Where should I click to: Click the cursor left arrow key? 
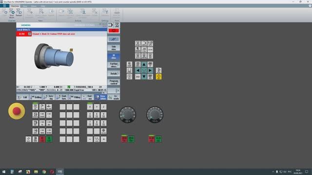[x=137, y=70]
